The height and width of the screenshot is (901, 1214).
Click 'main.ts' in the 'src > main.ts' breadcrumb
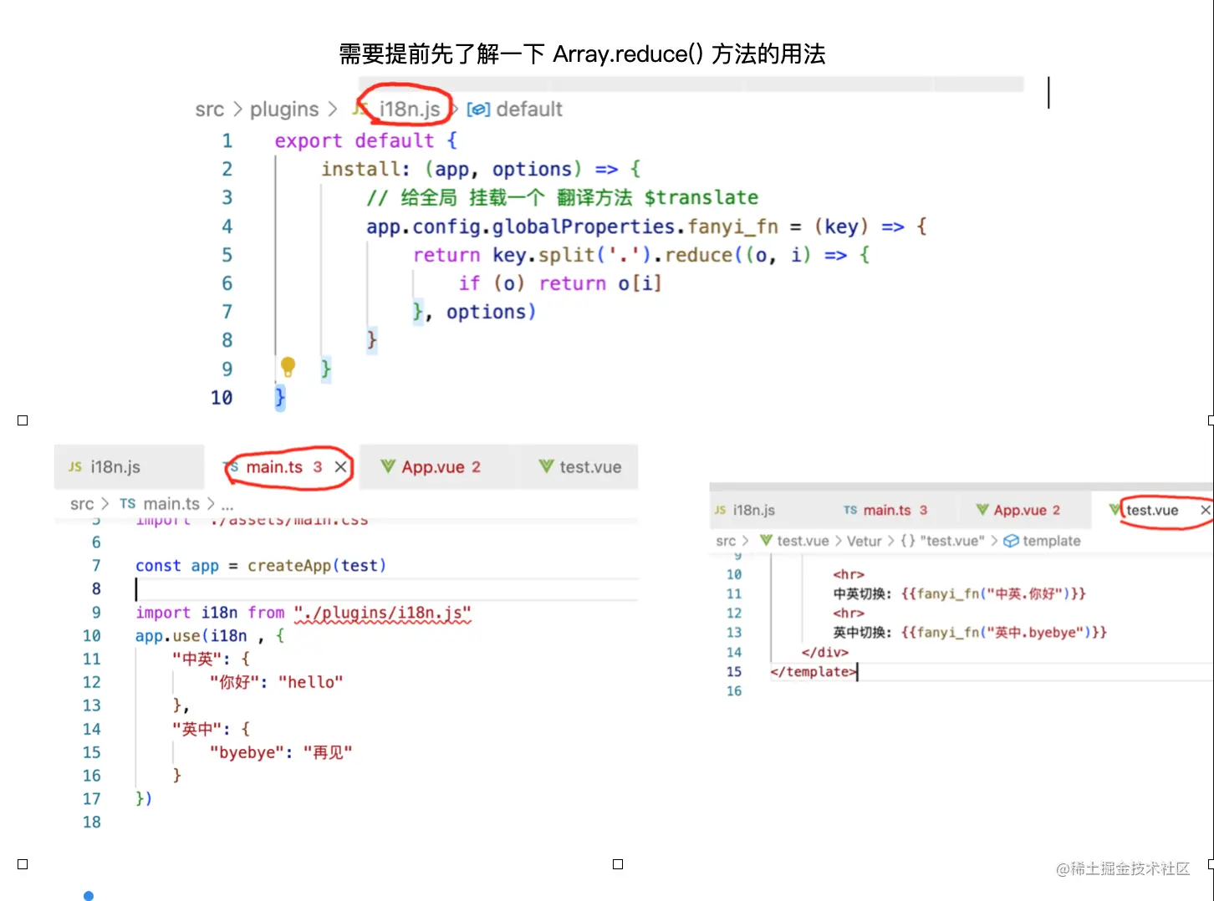point(171,504)
